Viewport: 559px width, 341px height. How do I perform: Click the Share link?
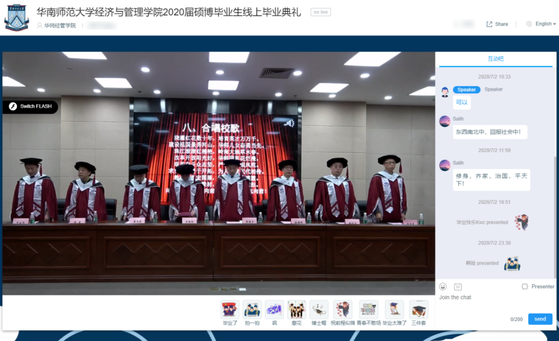pos(497,24)
